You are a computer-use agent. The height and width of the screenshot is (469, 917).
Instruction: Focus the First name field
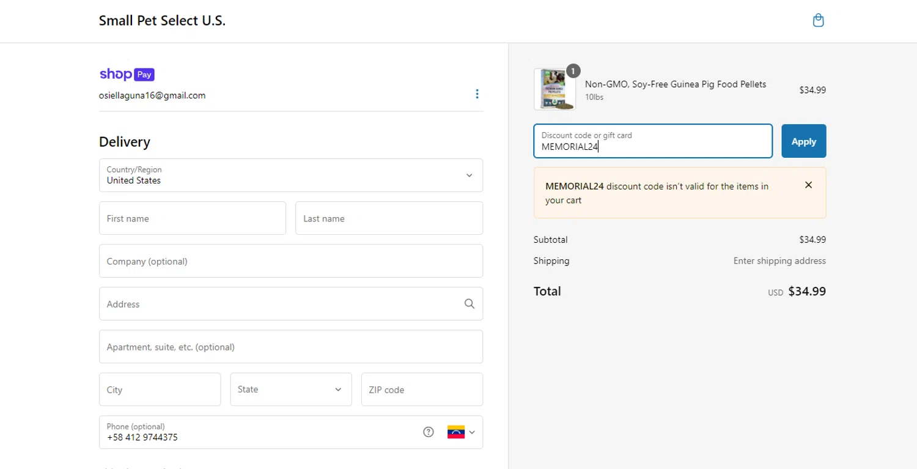click(192, 218)
